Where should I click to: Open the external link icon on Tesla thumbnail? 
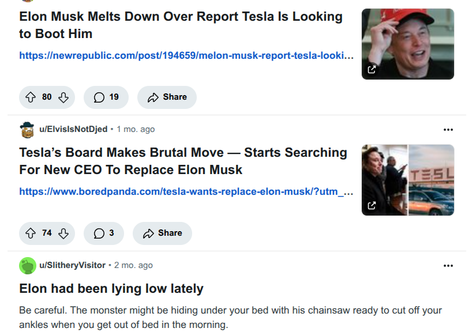(x=372, y=206)
